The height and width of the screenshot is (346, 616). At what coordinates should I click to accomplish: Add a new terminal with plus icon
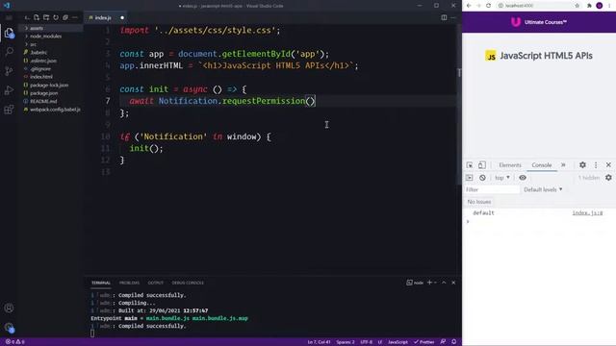(429, 283)
